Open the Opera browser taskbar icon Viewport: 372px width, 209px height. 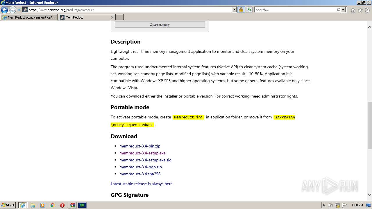tap(62, 205)
